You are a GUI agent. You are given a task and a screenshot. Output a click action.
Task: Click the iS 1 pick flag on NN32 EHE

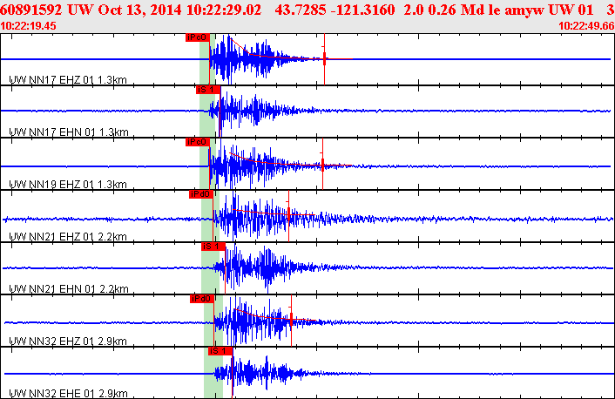pyautogui.click(x=220, y=351)
